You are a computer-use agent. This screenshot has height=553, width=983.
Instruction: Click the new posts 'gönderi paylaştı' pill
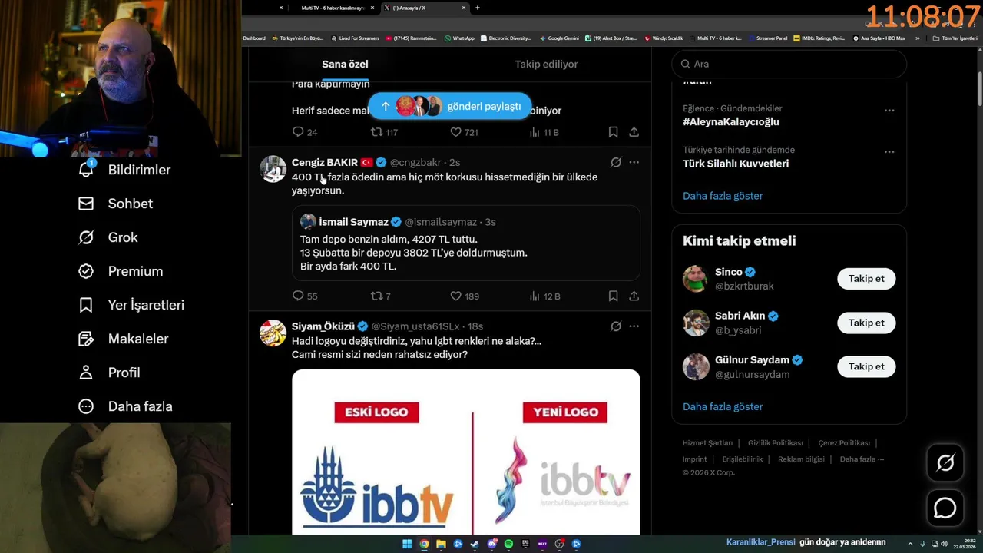(x=449, y=106)
